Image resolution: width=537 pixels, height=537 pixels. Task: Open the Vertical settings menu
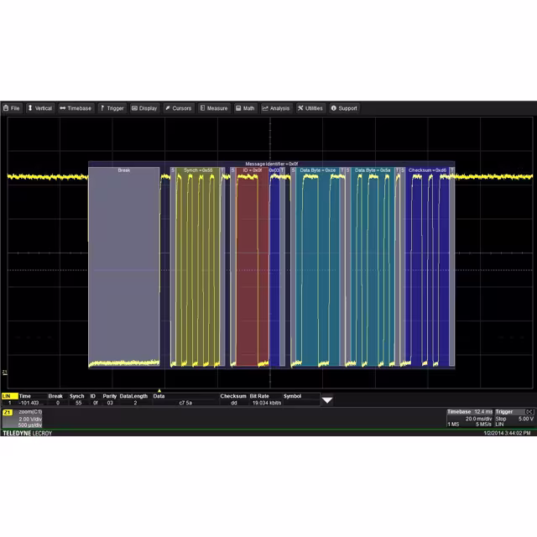click(x=39, y=108)
